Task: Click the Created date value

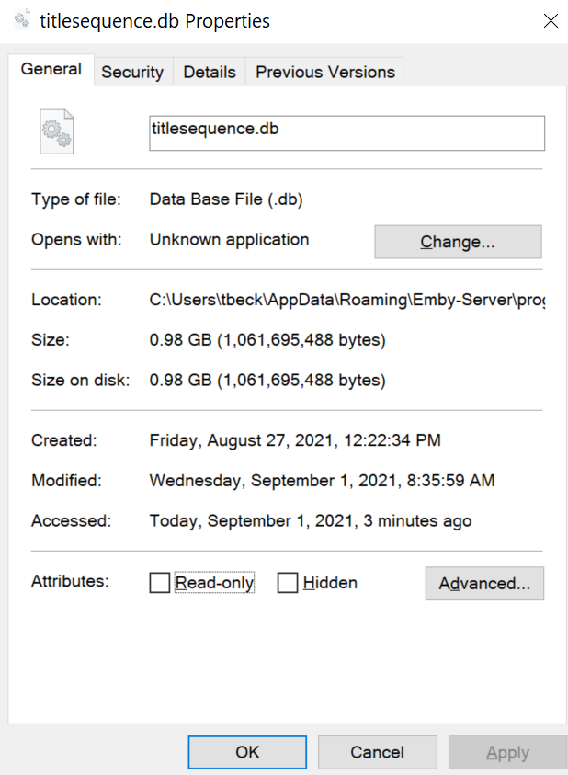Action: [x=295, y=440]
